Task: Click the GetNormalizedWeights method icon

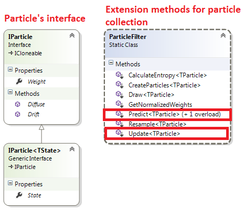Action: pos(120,104)
